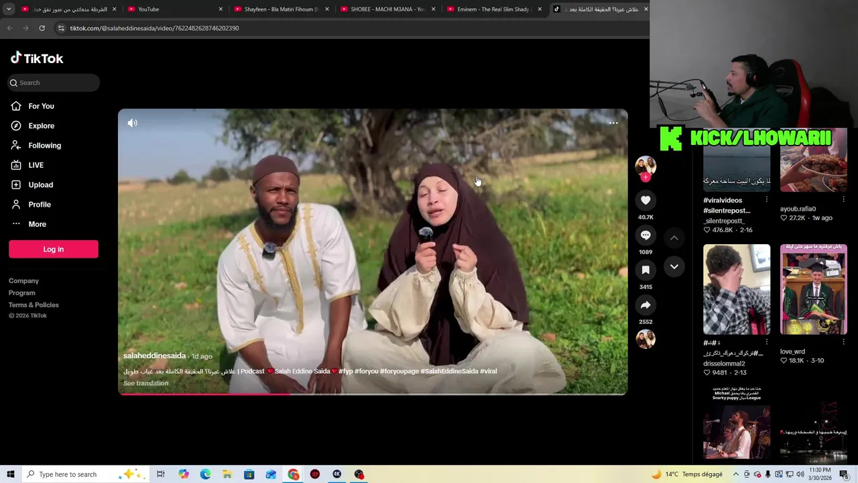Follow creator via the red plus badge
858x483 pixels.
[x=646, y=177]
